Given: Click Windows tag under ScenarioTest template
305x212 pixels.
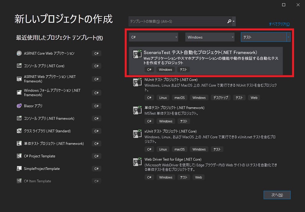Looking at the screenshot, I should click(x=165, y=70).
